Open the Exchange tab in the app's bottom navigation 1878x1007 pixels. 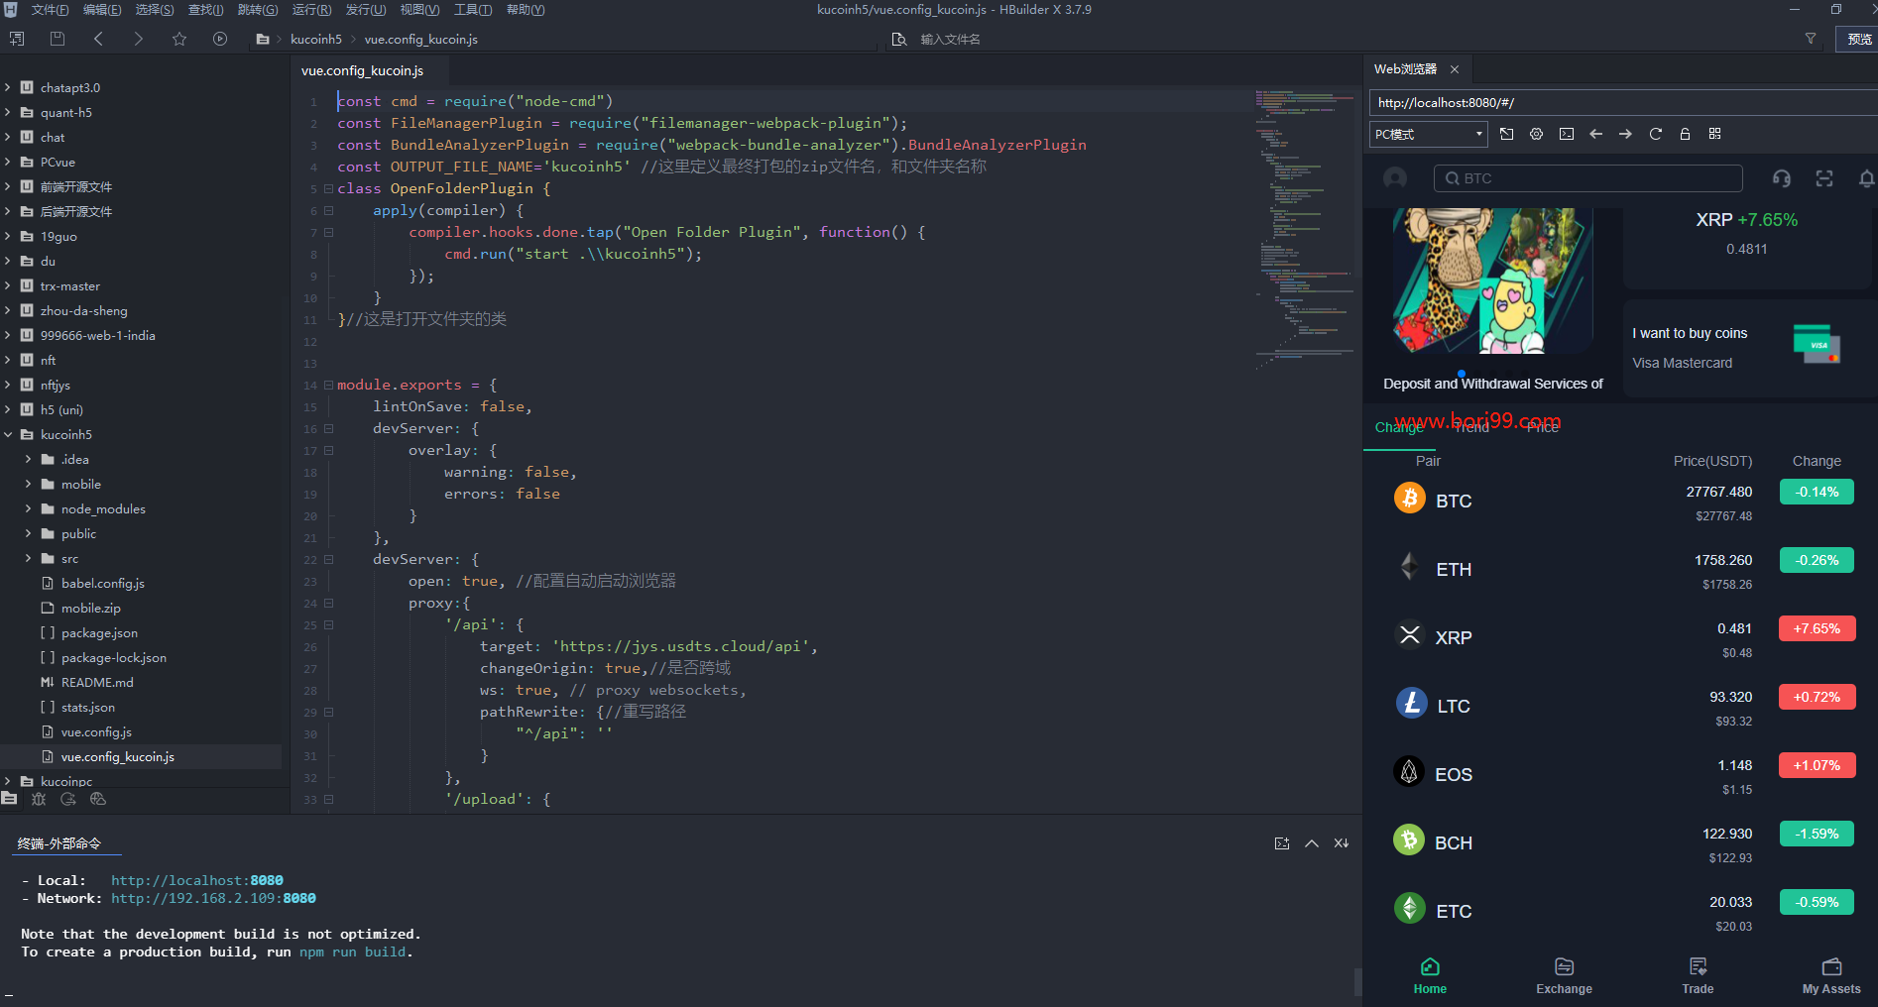click(x=1564, y=976)
